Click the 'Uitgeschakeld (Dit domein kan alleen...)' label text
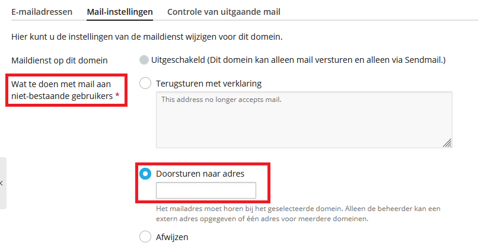This screenshot has width=478, height=249. click(x=298, y=60)
